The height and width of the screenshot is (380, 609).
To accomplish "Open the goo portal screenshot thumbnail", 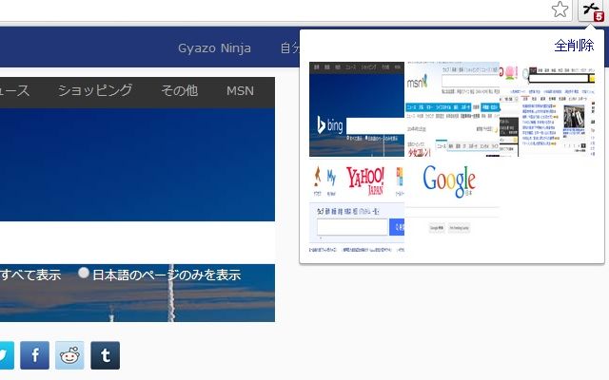I will click(x=547, y=109).
